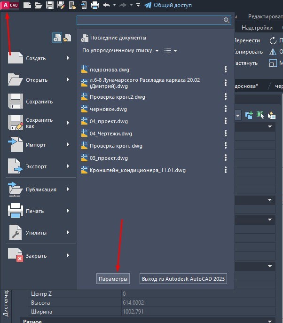Image resolution: width=283 pixels, height=323 pixels.
Task: Open the Redo history dropdown arrow
Action: 131,5
